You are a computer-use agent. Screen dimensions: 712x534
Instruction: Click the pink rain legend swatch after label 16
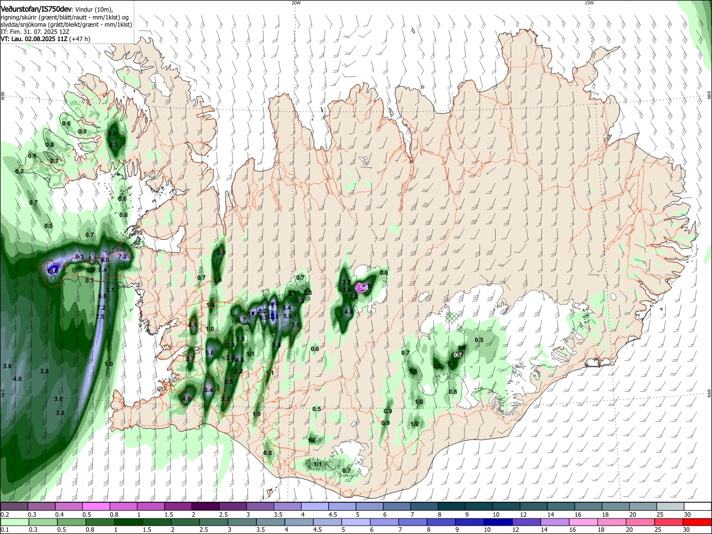(583, 522)
